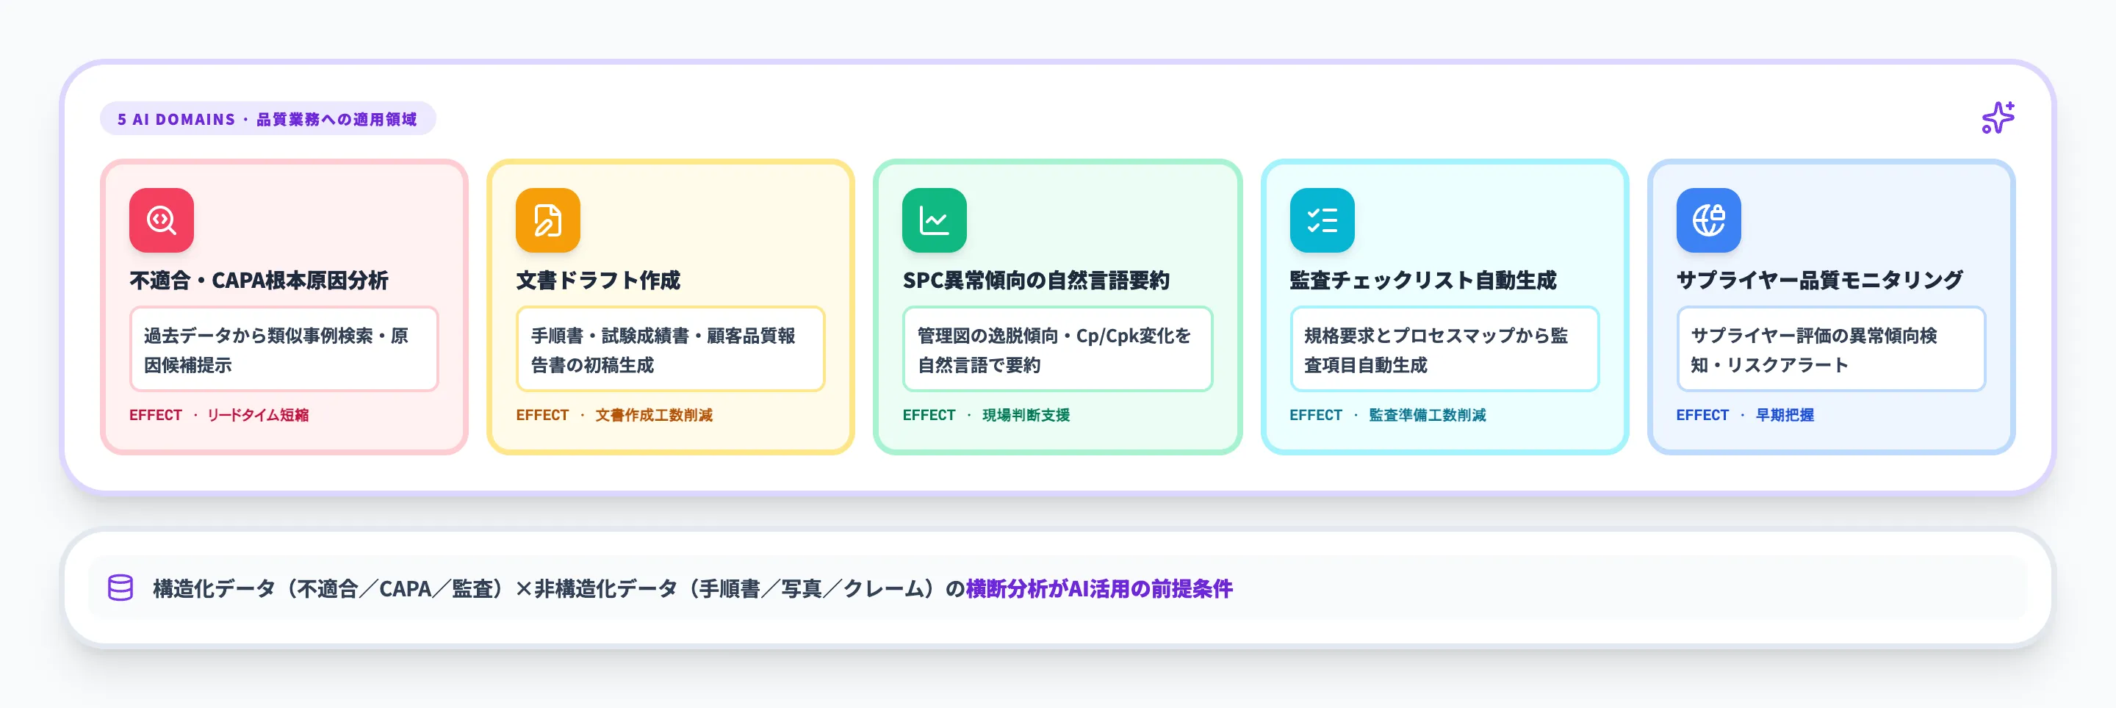Select the 文書ドラフト作成 card title
2116x708 pixels.
click(599, 281)
